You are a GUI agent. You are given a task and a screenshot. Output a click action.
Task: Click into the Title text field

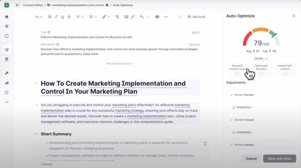(120, 37)
